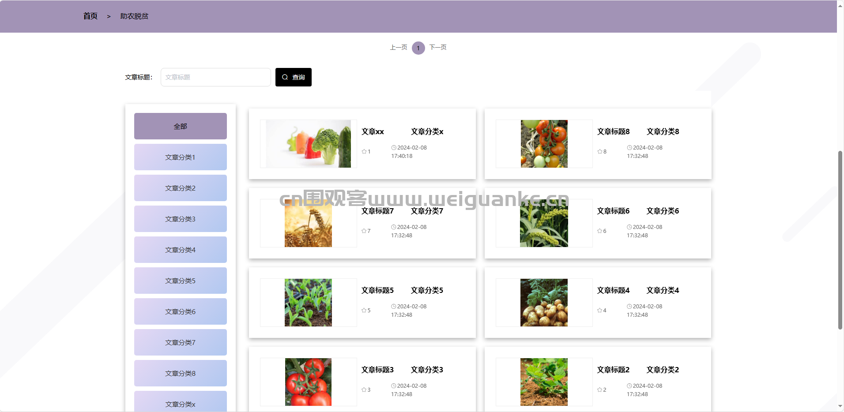The width and height of the screenshot is (844, 412).
Task: Click the star icon on 文章标题8 card
Action: pyautogui.click(x=600, y=151)
